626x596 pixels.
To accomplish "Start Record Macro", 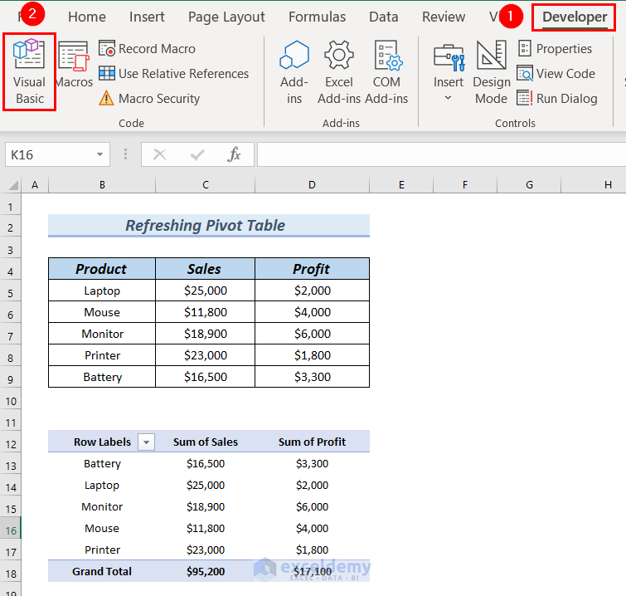I will click(148, 49).
